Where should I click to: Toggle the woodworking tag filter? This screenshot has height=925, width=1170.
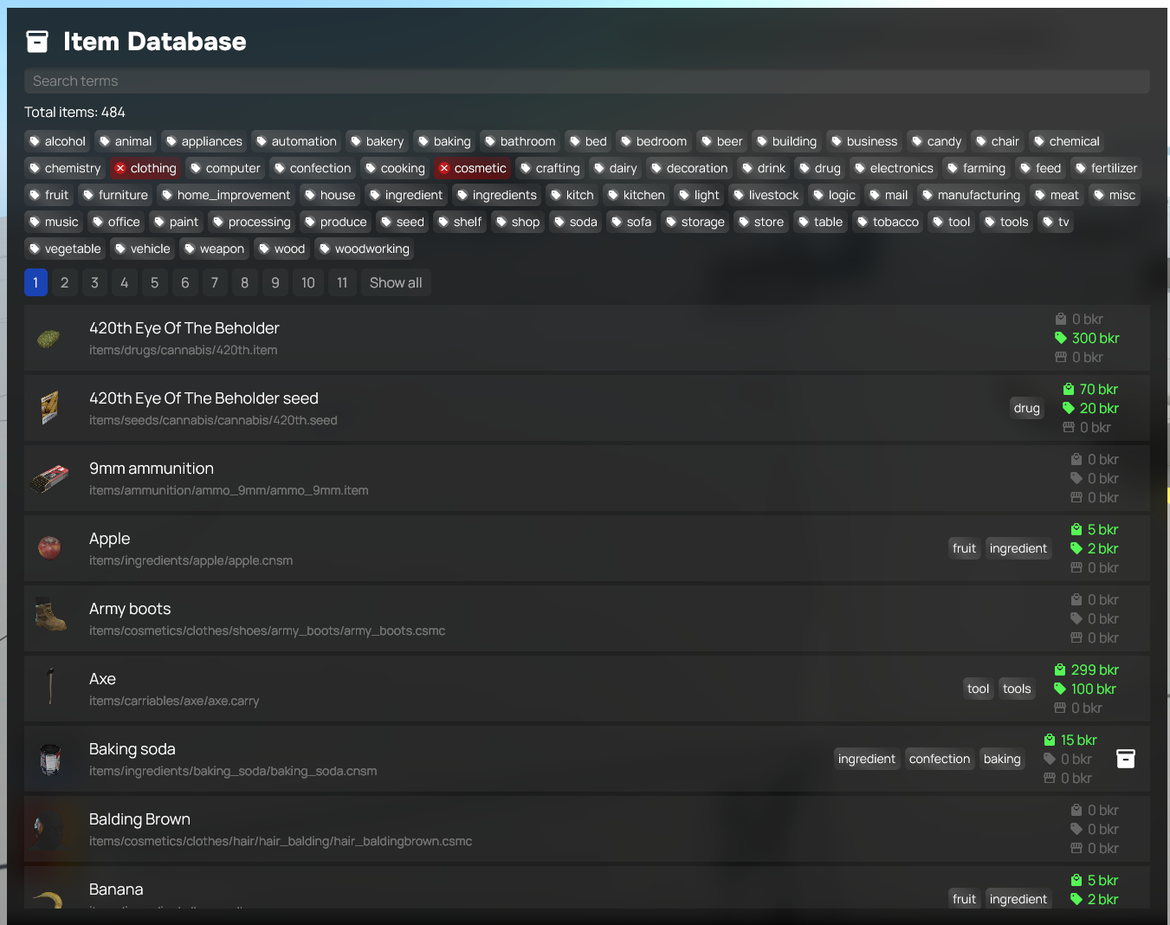364,249
